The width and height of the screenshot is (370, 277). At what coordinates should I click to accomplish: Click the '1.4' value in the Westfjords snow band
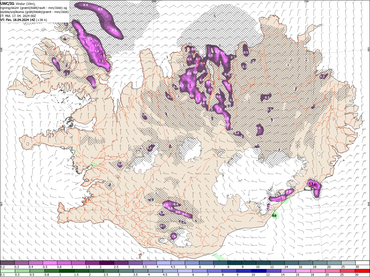point(97,51)
